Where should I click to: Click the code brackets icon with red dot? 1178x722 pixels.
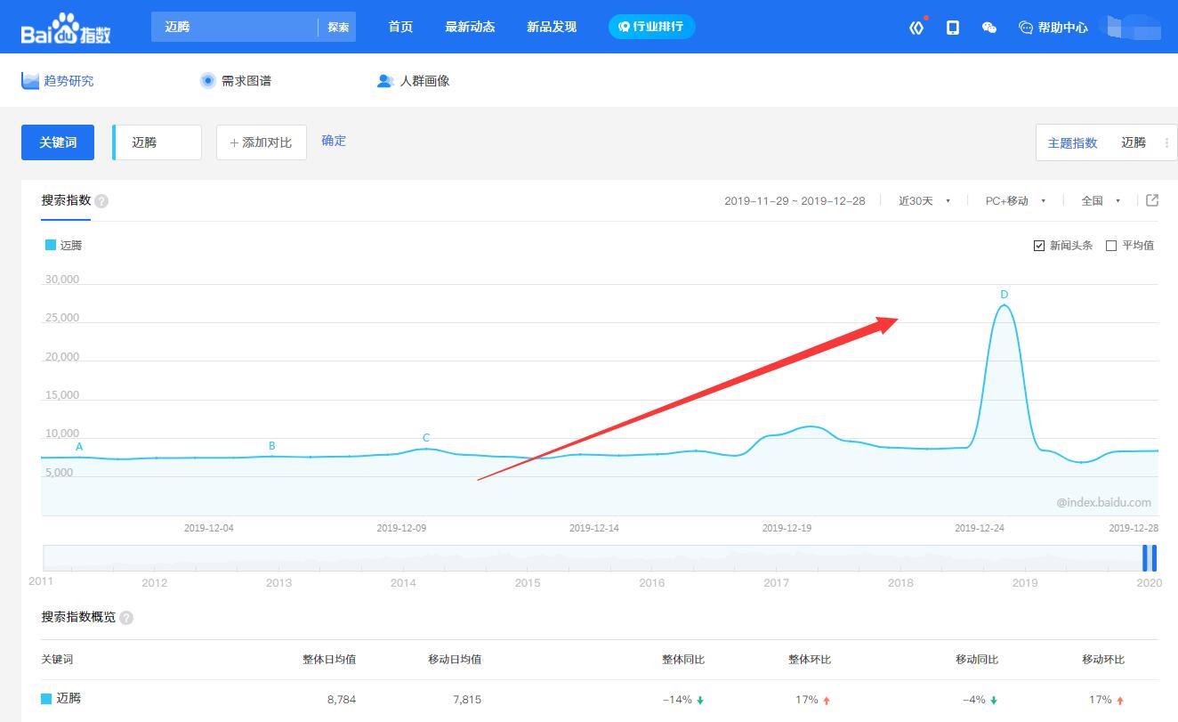[917, 27]
